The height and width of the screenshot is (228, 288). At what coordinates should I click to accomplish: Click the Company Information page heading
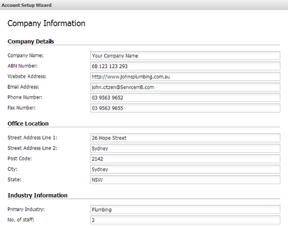(x=47, y=23)
